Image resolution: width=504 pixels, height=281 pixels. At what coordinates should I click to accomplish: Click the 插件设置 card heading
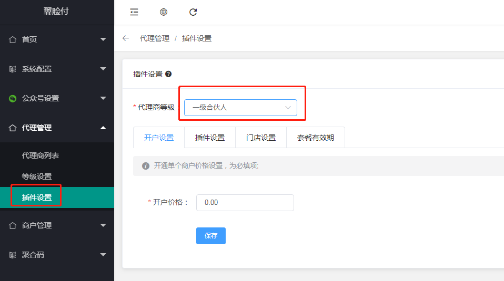click(x=148, y=74)
